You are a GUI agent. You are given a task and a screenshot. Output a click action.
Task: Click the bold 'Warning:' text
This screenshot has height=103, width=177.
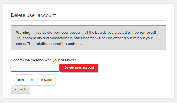(x=24, y=32)
